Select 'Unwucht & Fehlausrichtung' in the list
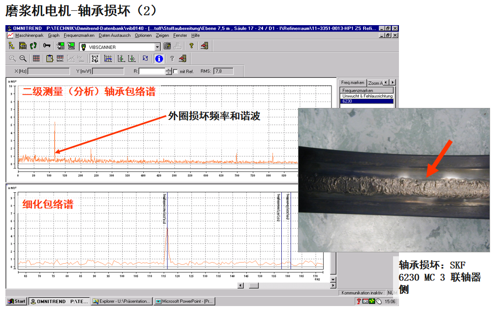Viewport: 494px width, 309px height. [367, 96]
